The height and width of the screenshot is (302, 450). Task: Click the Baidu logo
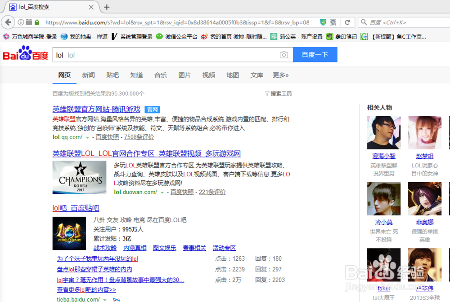pyautogui.click(x=25, y=53)
